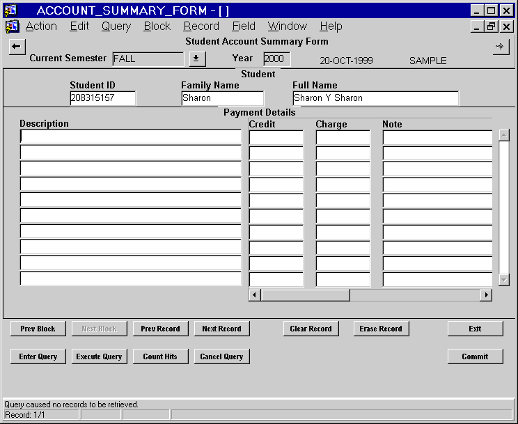
Task: Click the forward arrow icon at top right
Action: (501, 47)
